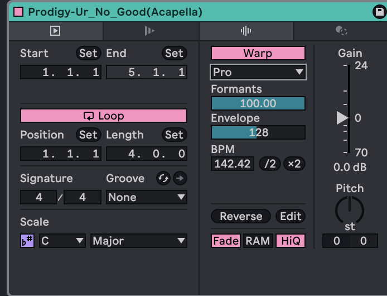
Task: Open the root note C dropdown
Action: coord(62,241)
